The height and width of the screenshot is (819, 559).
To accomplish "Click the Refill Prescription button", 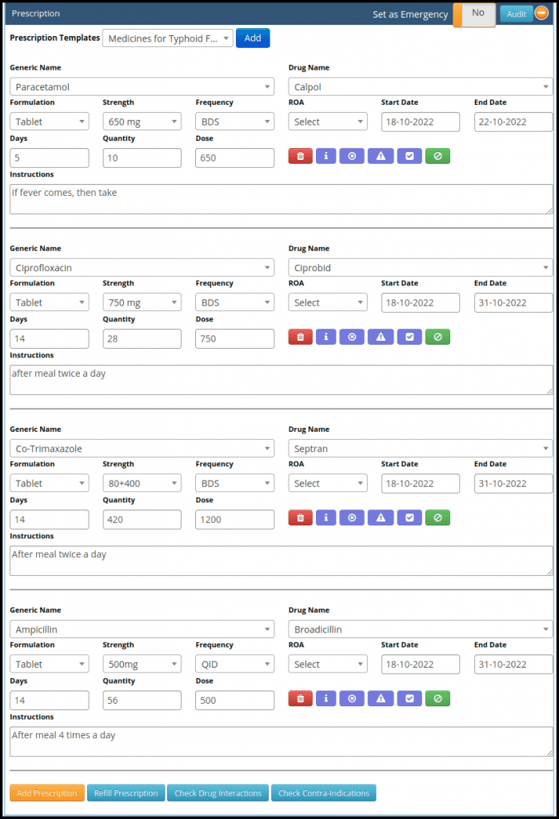I will pyautogui.click(x=126, y=793).
